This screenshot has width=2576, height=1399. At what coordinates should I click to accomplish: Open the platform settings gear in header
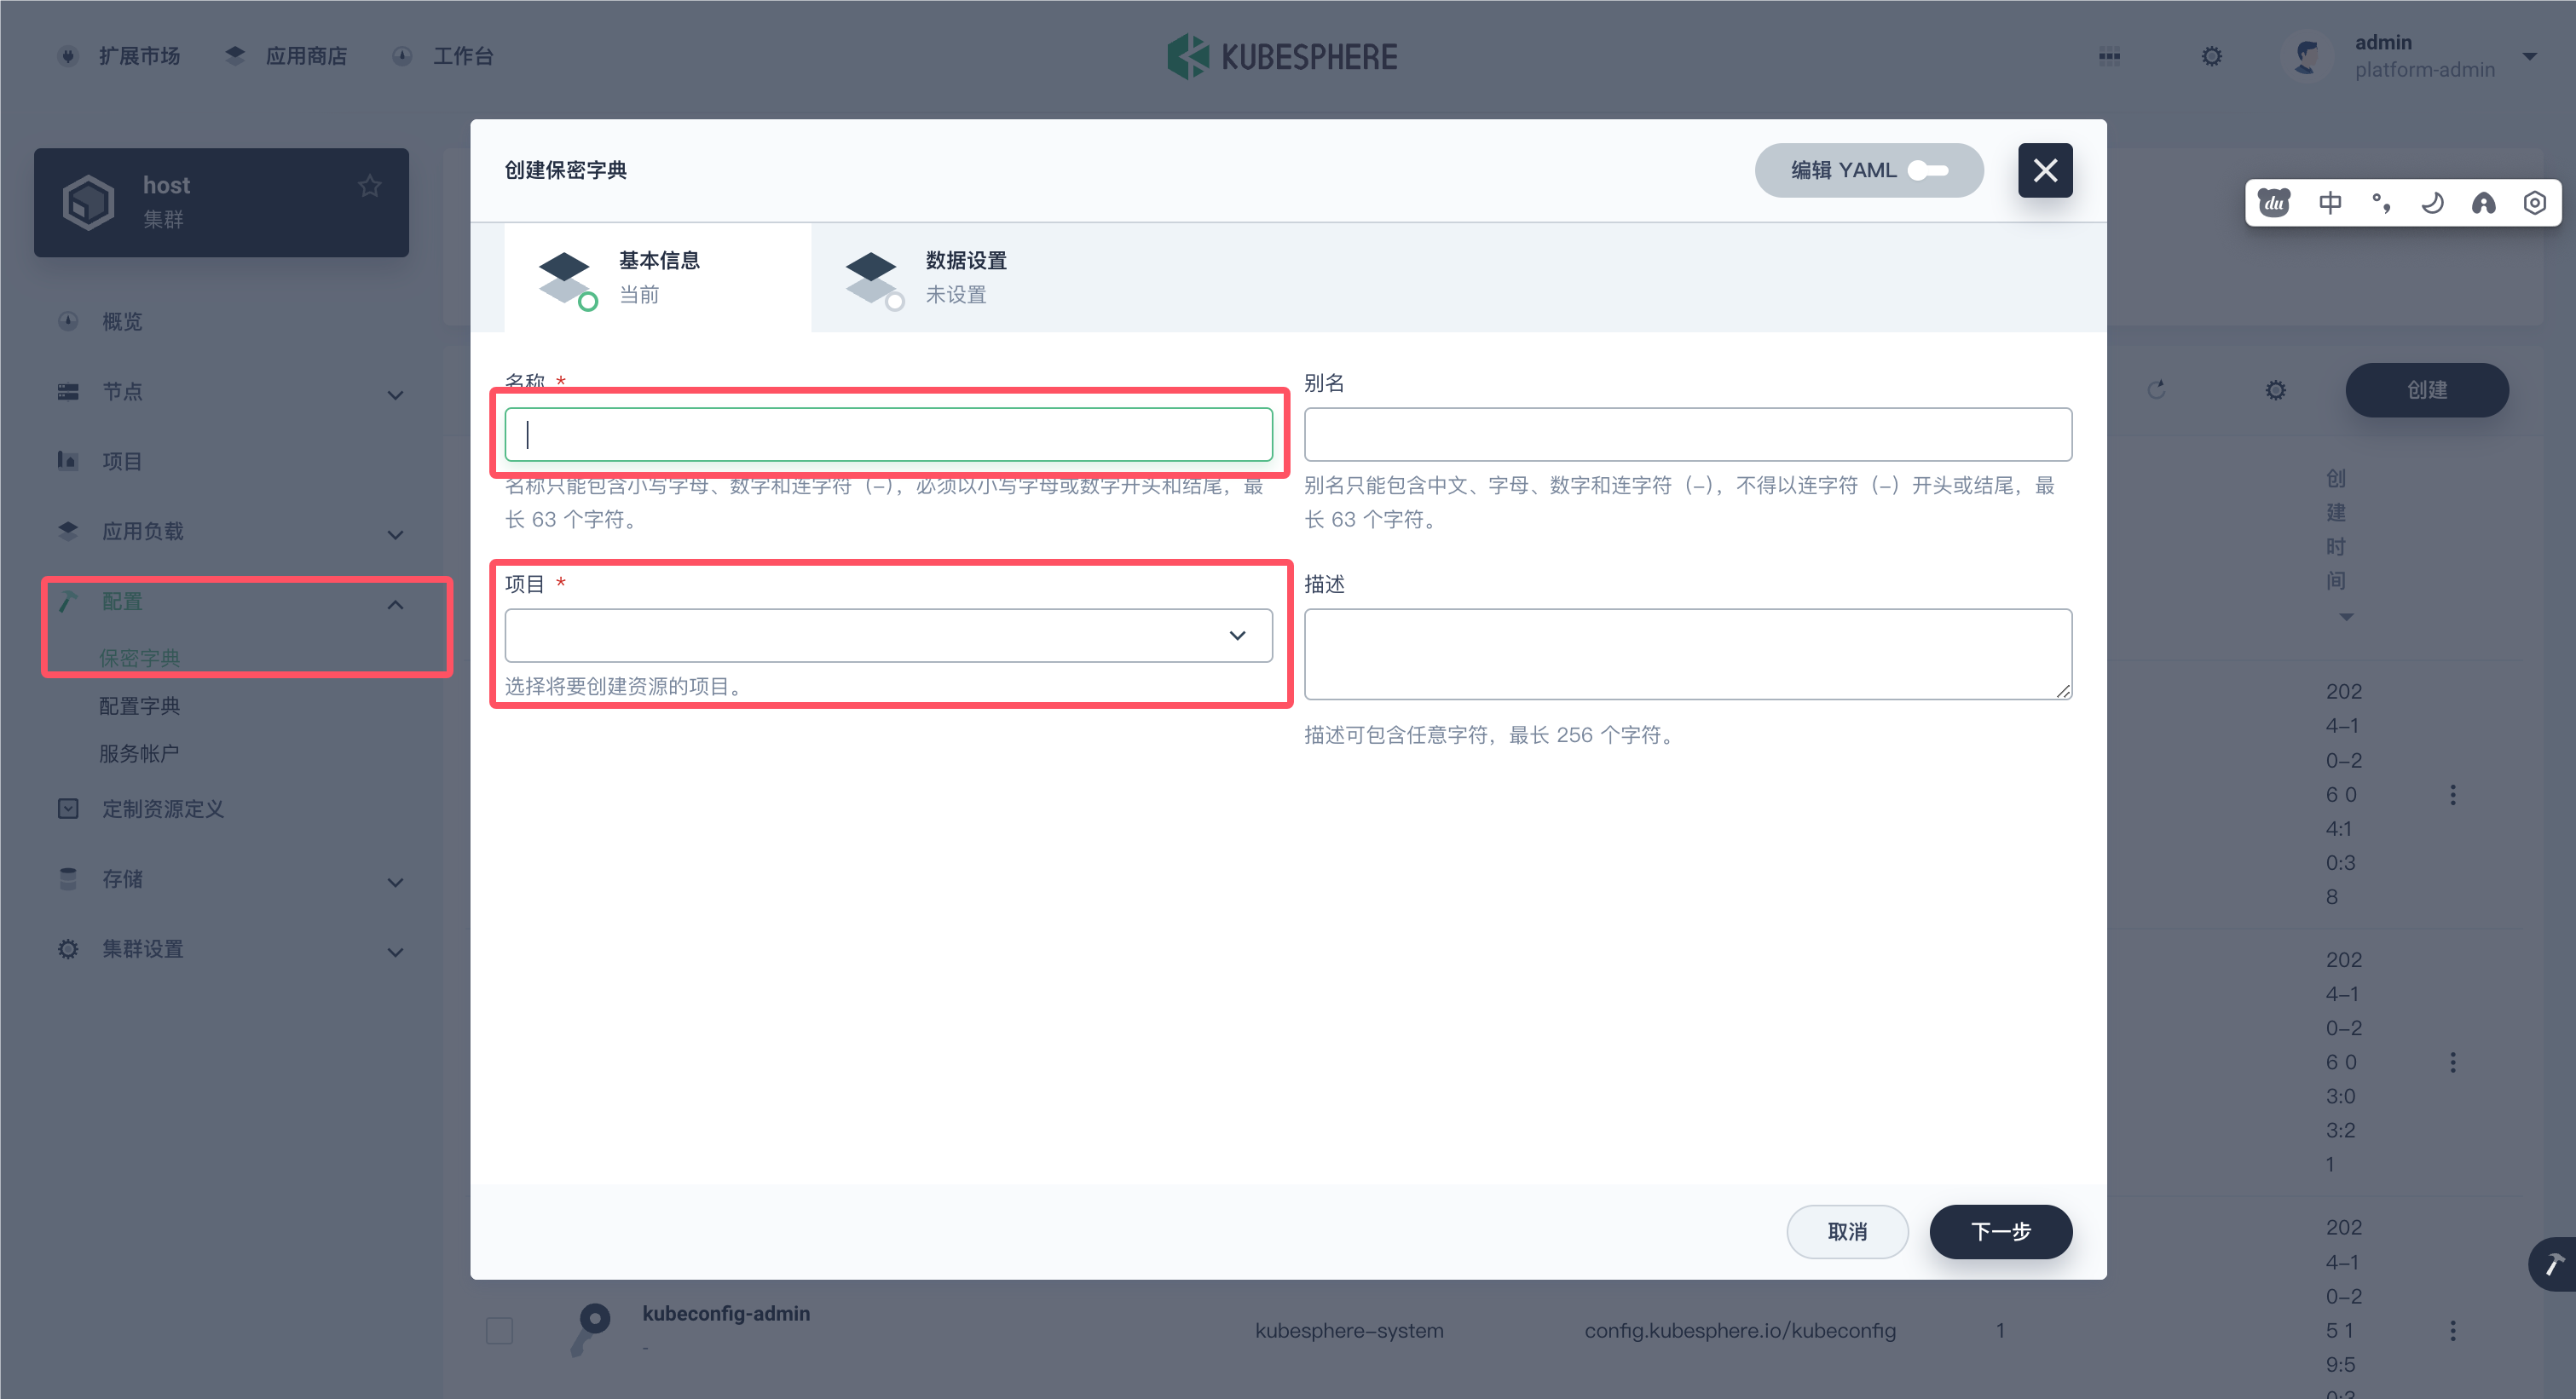click(x=2212, y=56)
